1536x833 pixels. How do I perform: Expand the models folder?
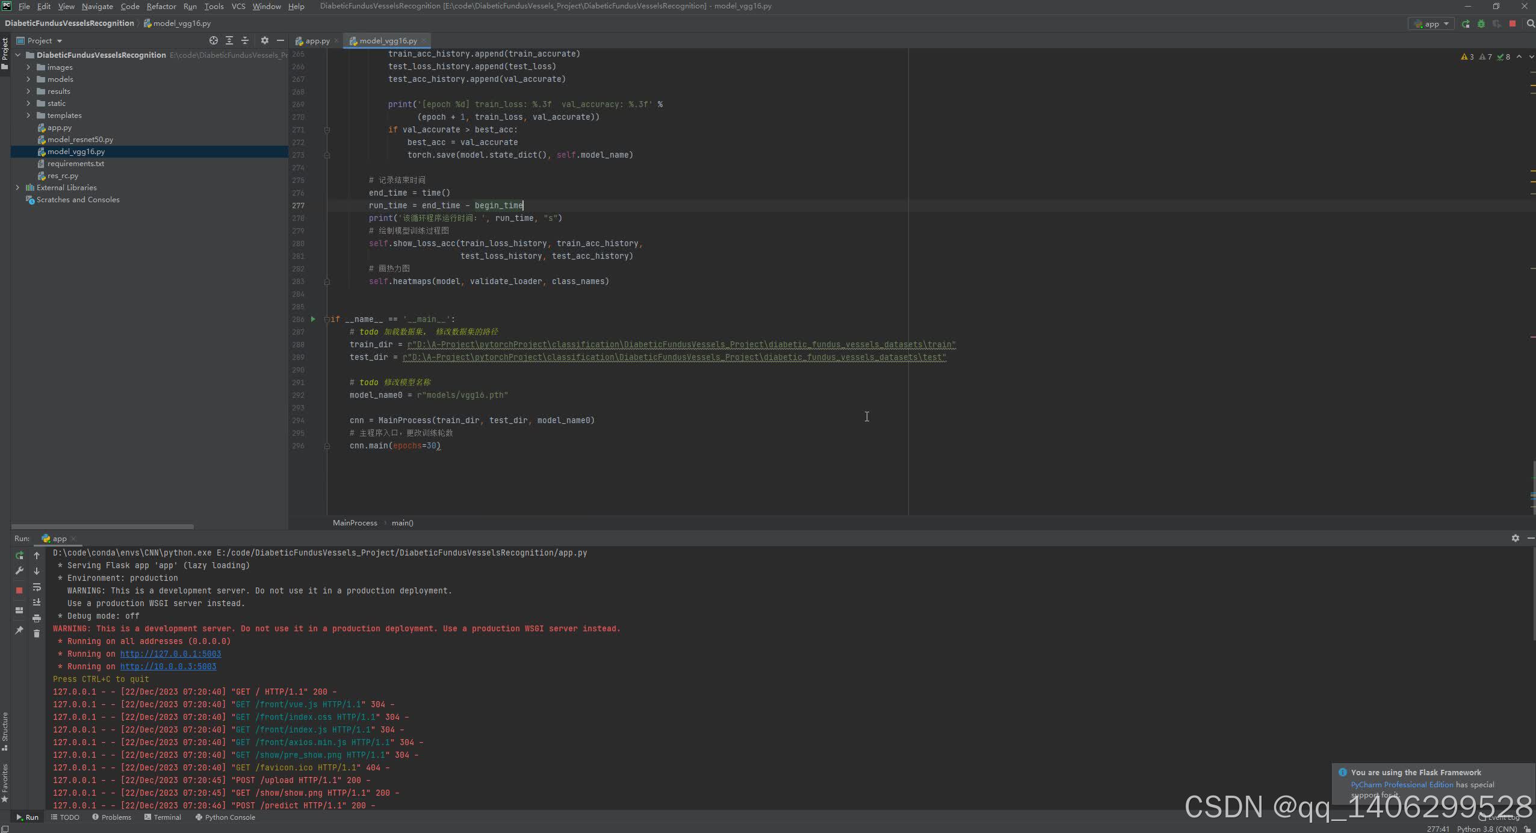(x=28, y=79)
